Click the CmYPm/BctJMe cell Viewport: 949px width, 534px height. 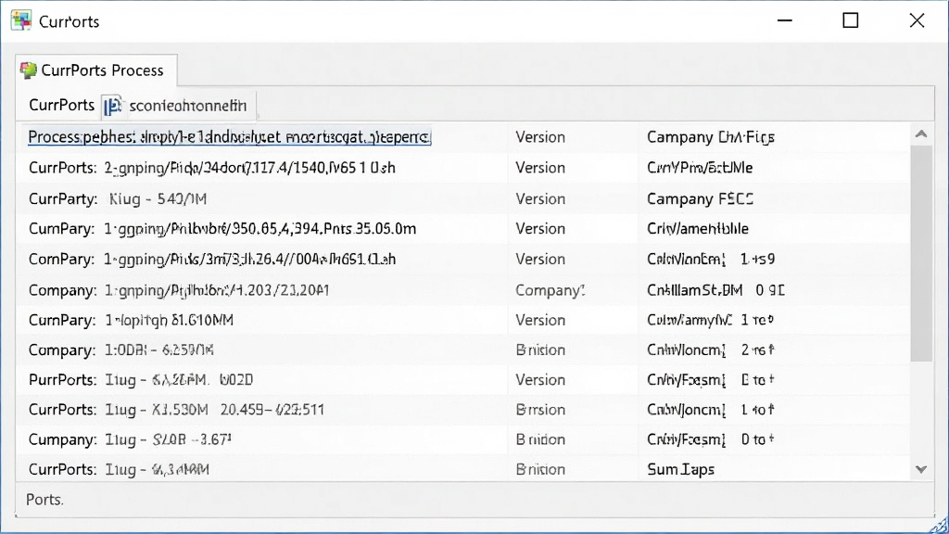pyautogui.click(x=700, y=168)
